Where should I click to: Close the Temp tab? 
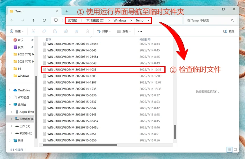(x=57, y=11)
